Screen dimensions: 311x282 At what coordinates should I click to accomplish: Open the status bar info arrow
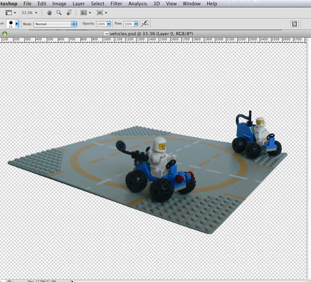tap(73, 281)
